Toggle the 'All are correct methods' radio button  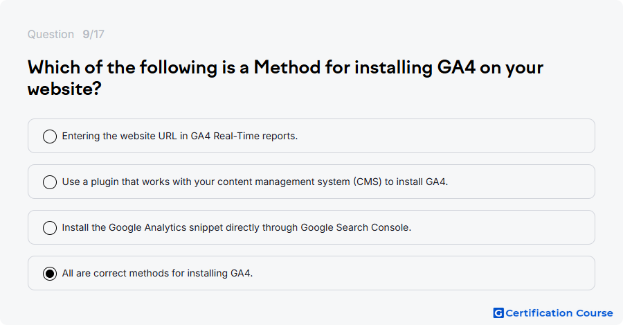tap(50, 273)
